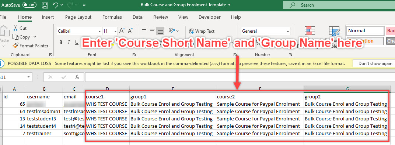Open the font size dropdown showing 11
395x145 pixels.
tap(115, 31)
